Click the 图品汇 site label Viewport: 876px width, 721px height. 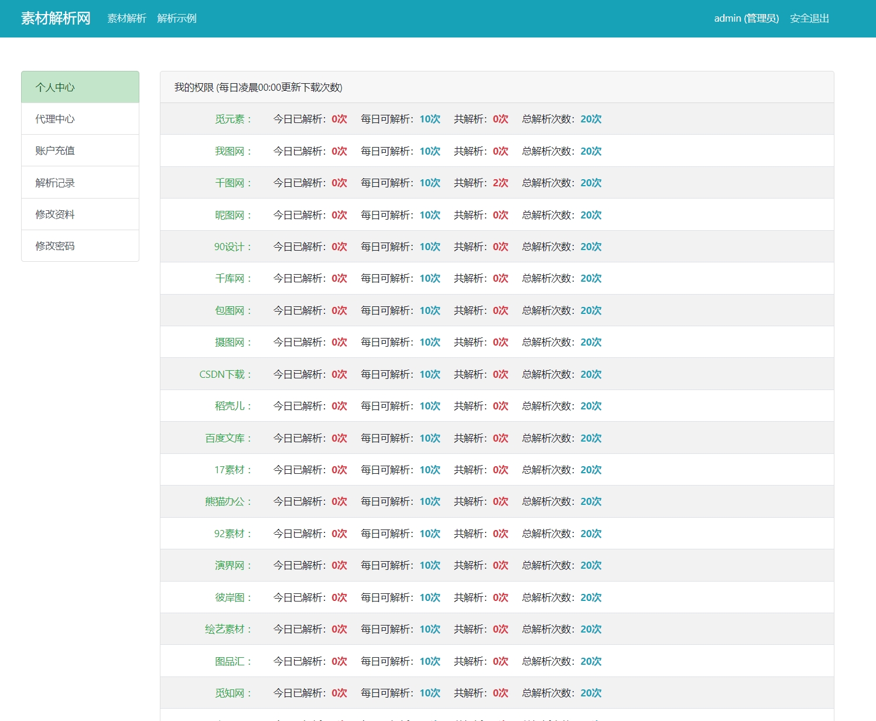point(233,661)
